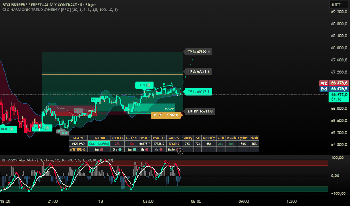Click the 0,00 oscillator scale label
Screen dimensions: 350x206
point(335,176)
